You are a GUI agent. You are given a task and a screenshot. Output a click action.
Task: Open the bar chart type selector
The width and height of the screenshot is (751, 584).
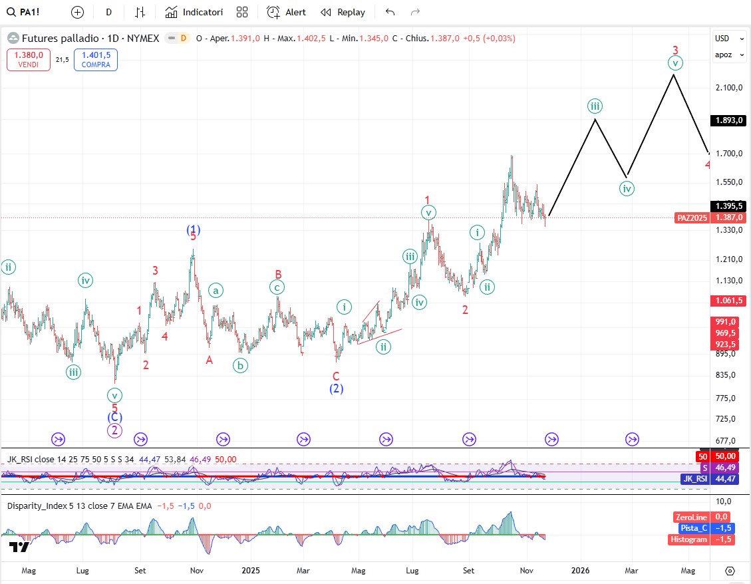(x=140, y=12)
